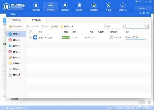154x110 pixels.
Task: Click the Updatable (可更新) column header
Action: pos(101,32)
